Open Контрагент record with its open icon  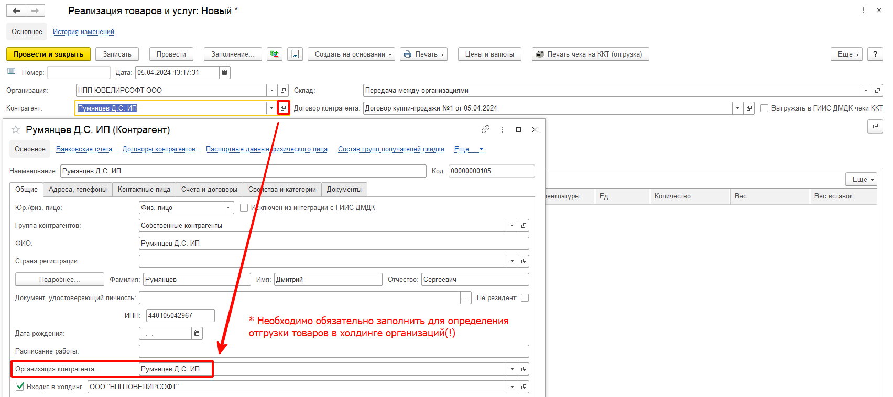(x=283, y=108)
